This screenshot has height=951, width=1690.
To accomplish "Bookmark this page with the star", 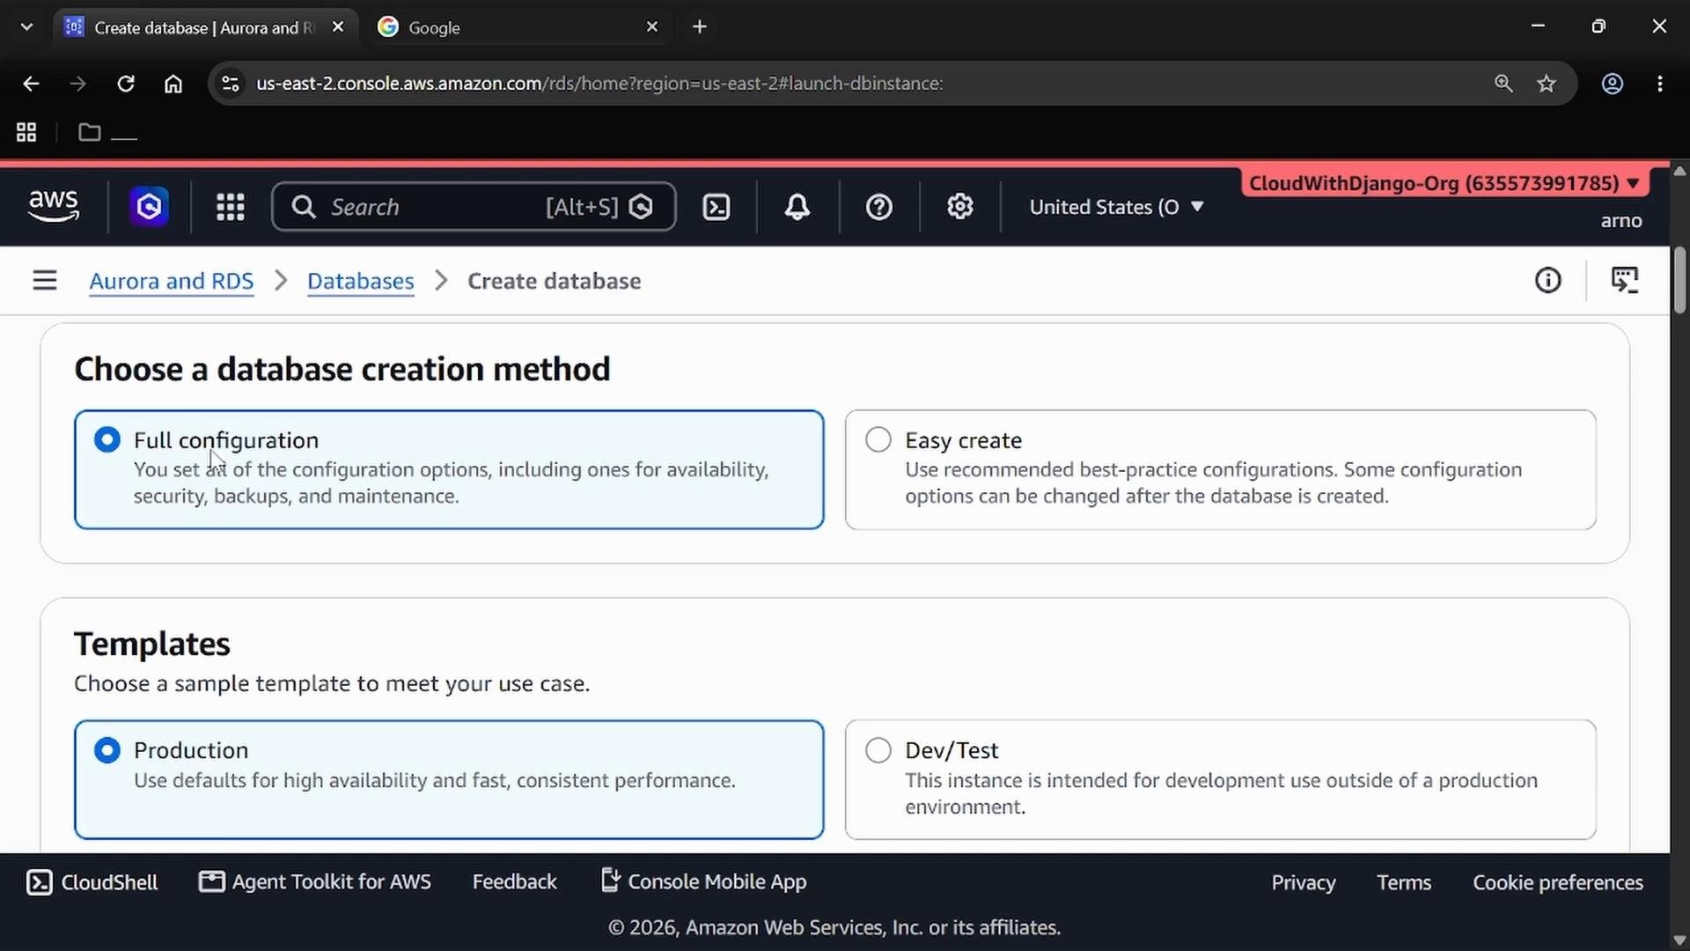I will pos(1547,84).
